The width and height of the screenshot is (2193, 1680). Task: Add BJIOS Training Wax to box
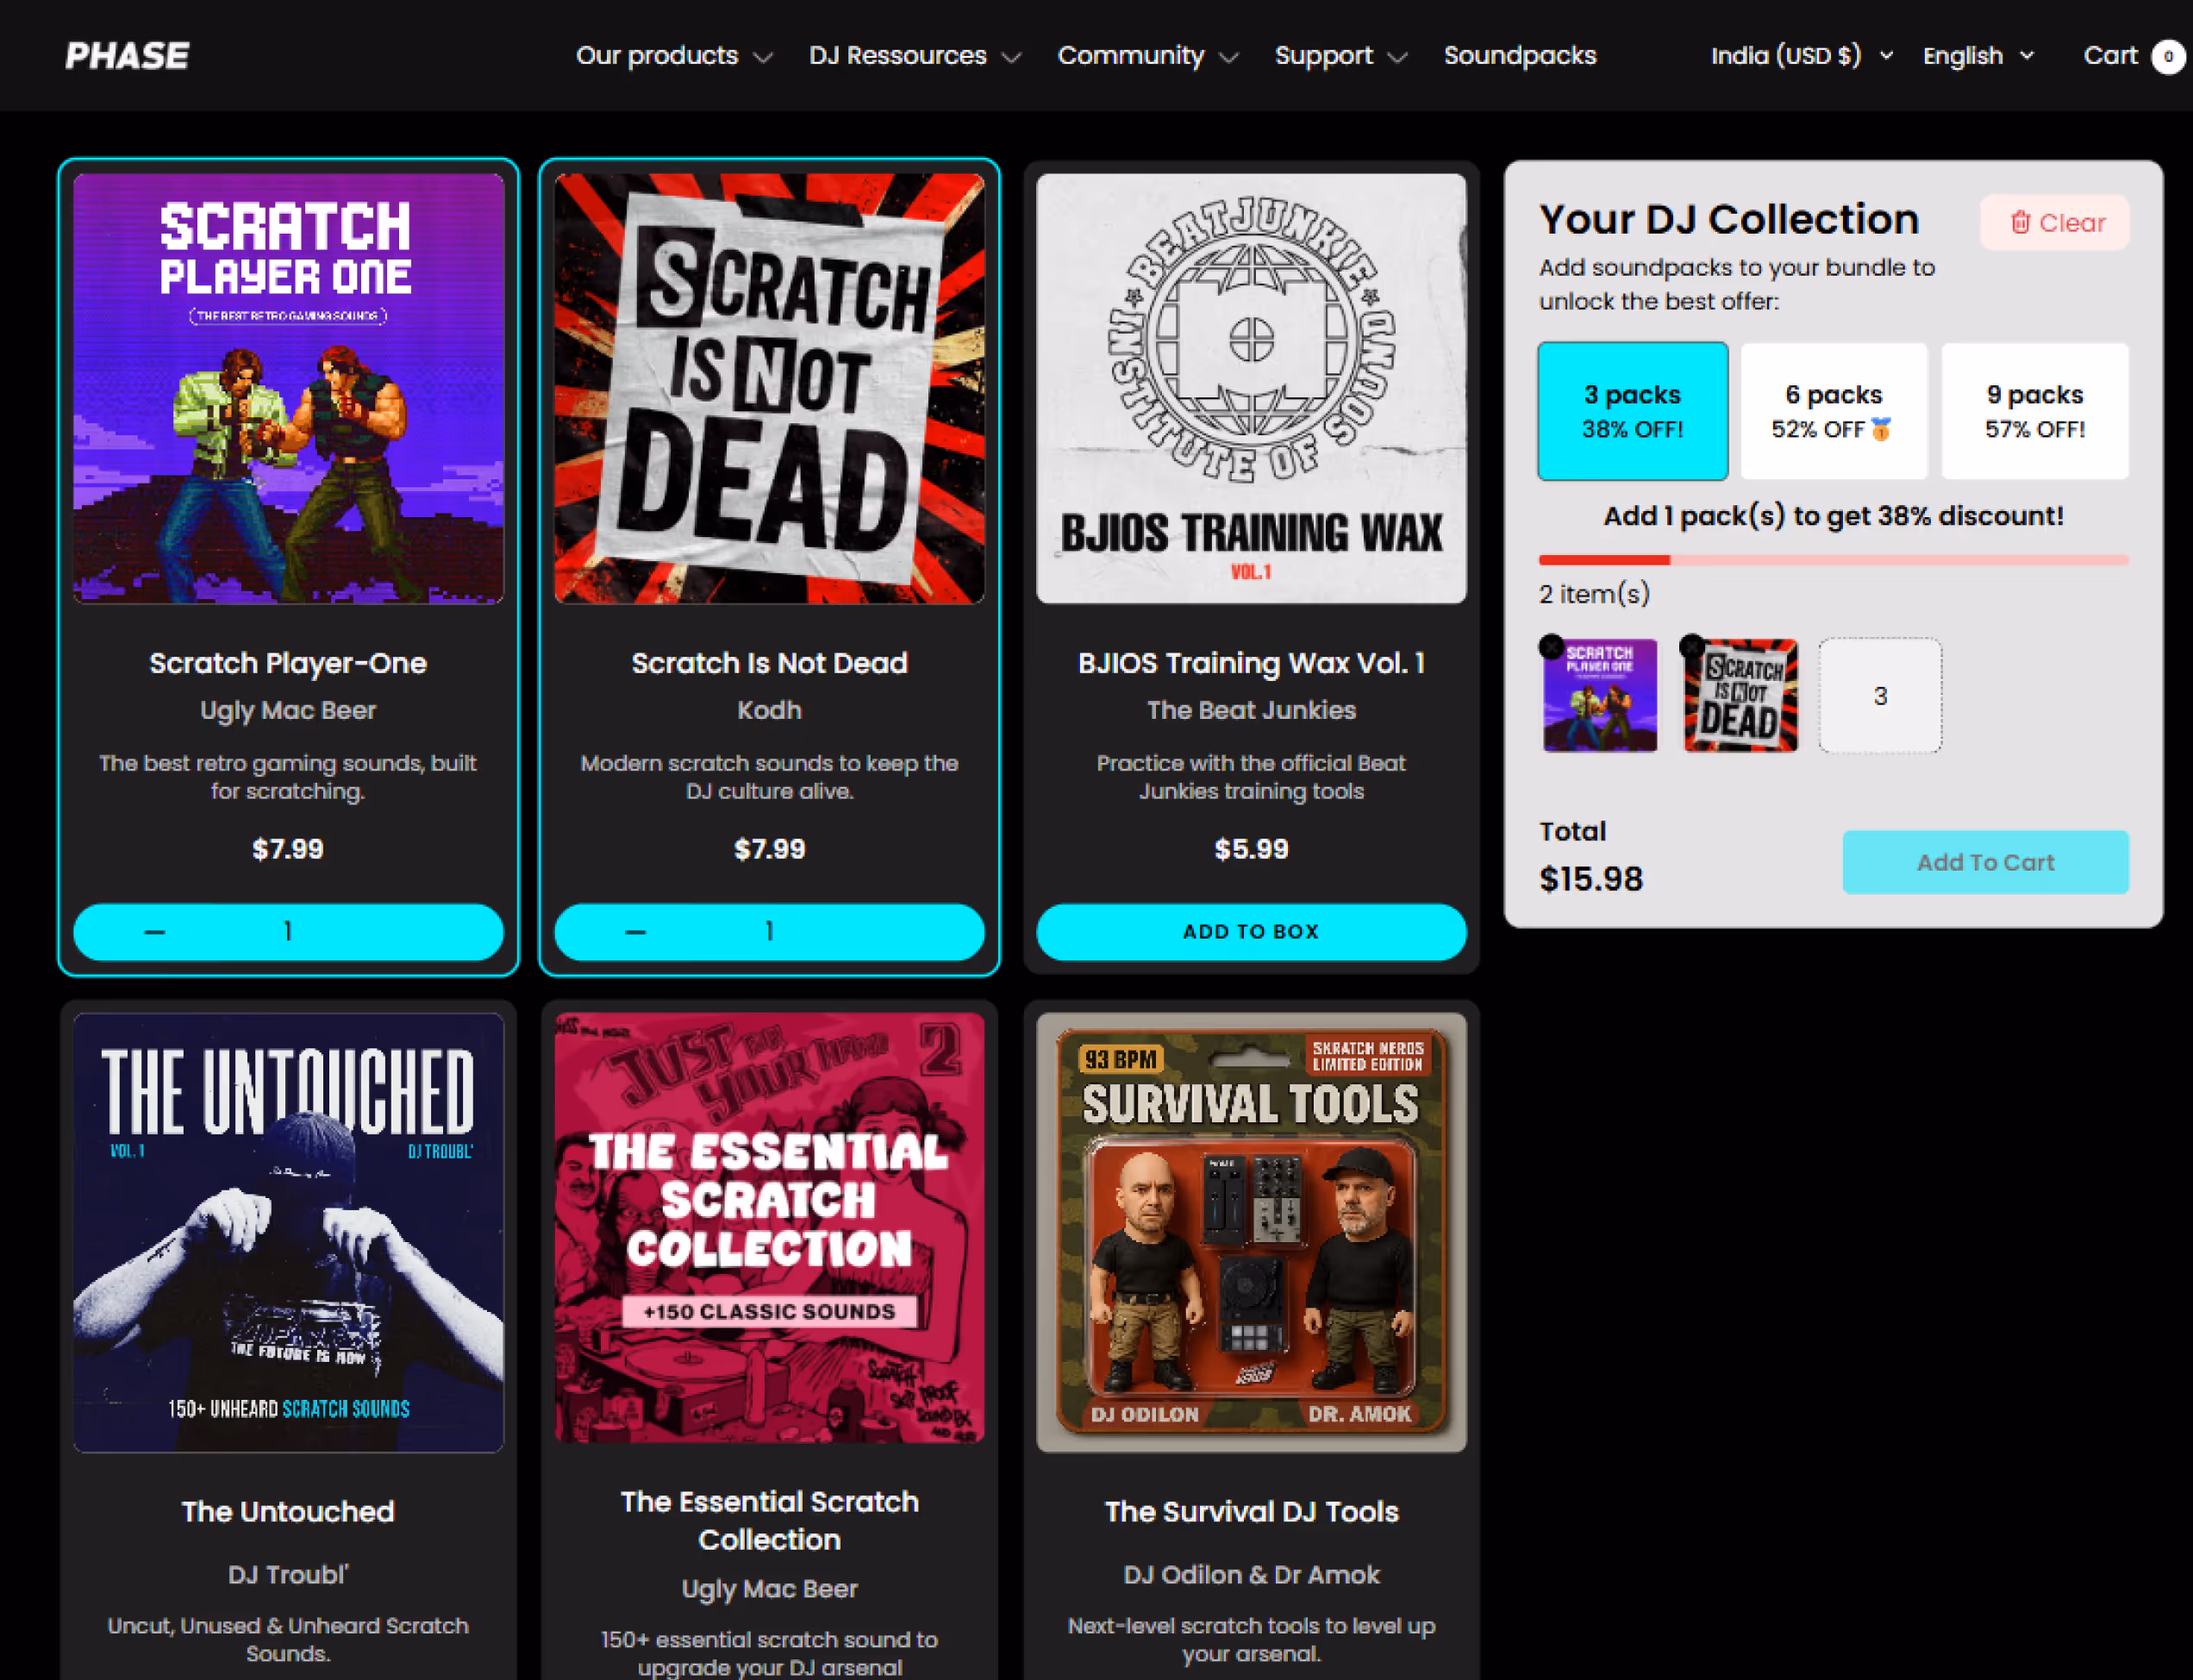1250,932
